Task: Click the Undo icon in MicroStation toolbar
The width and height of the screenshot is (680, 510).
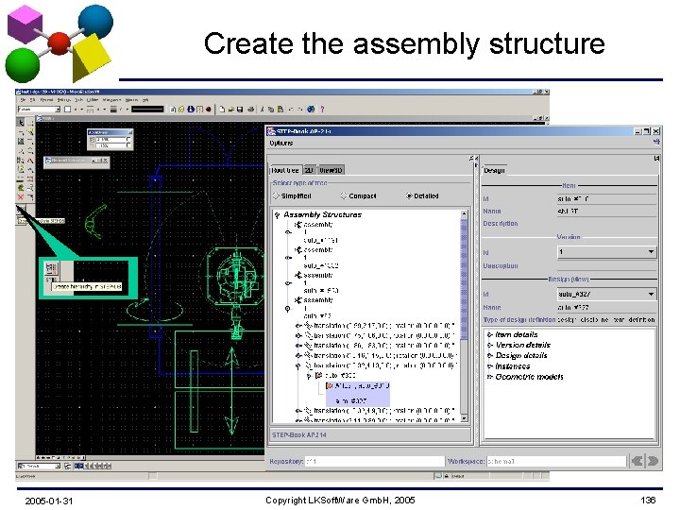Action: tap(291, 110)
